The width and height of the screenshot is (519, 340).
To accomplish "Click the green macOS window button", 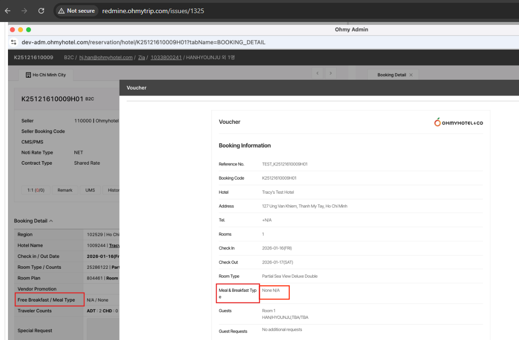I will click(x=28, y=30).
